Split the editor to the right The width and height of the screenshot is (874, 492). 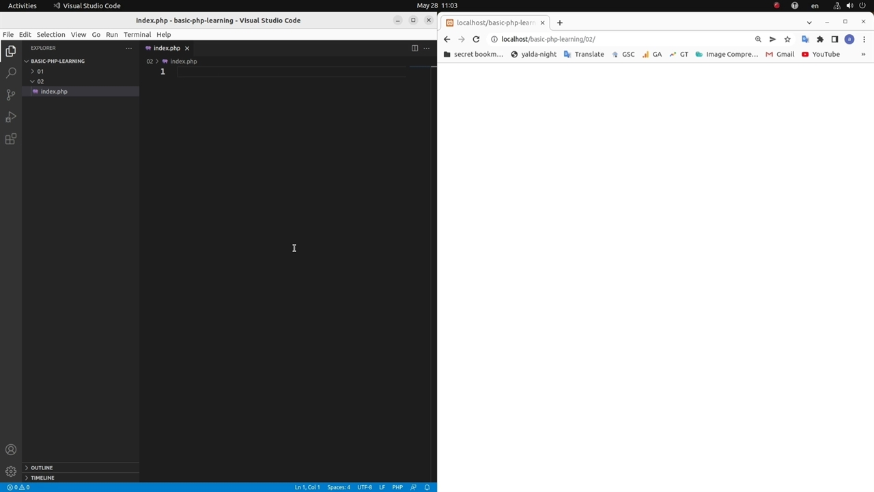(414, 48)
